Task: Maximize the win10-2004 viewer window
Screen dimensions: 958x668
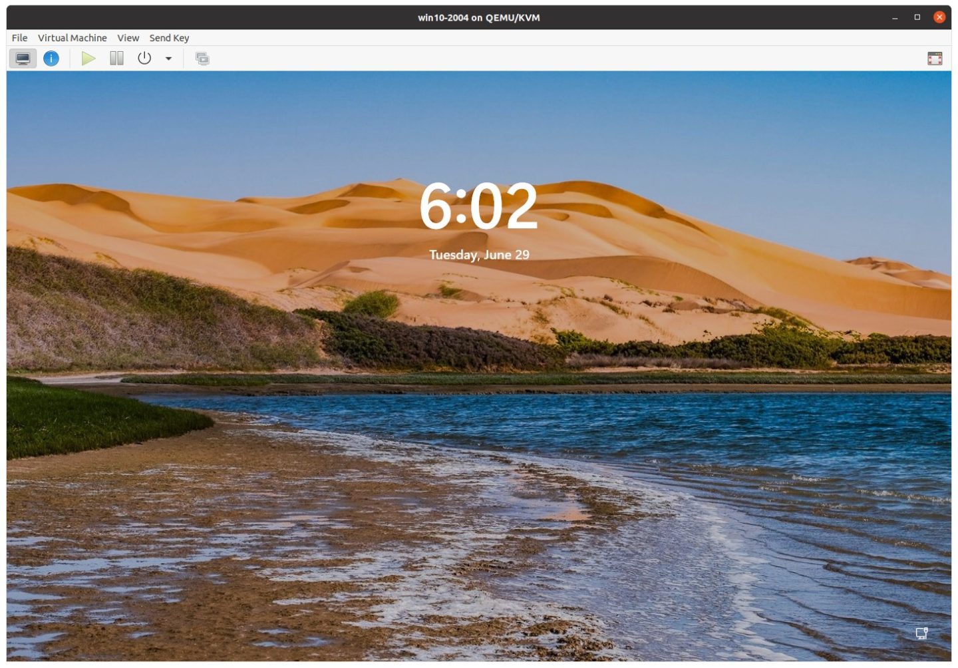Action: click(917, 17)
